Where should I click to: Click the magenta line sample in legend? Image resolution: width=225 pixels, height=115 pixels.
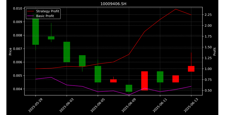point(30,16)
